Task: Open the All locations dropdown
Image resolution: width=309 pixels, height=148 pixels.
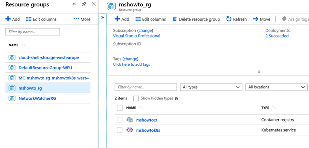Action: (x=277, y=87)
